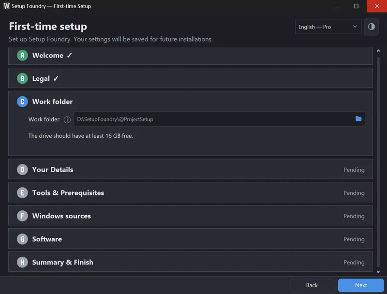Image resolution: width=387 pixels, height=294 pixels.
Task: Click the scrollbar down arrow
Action: click(x=378, y=272)
